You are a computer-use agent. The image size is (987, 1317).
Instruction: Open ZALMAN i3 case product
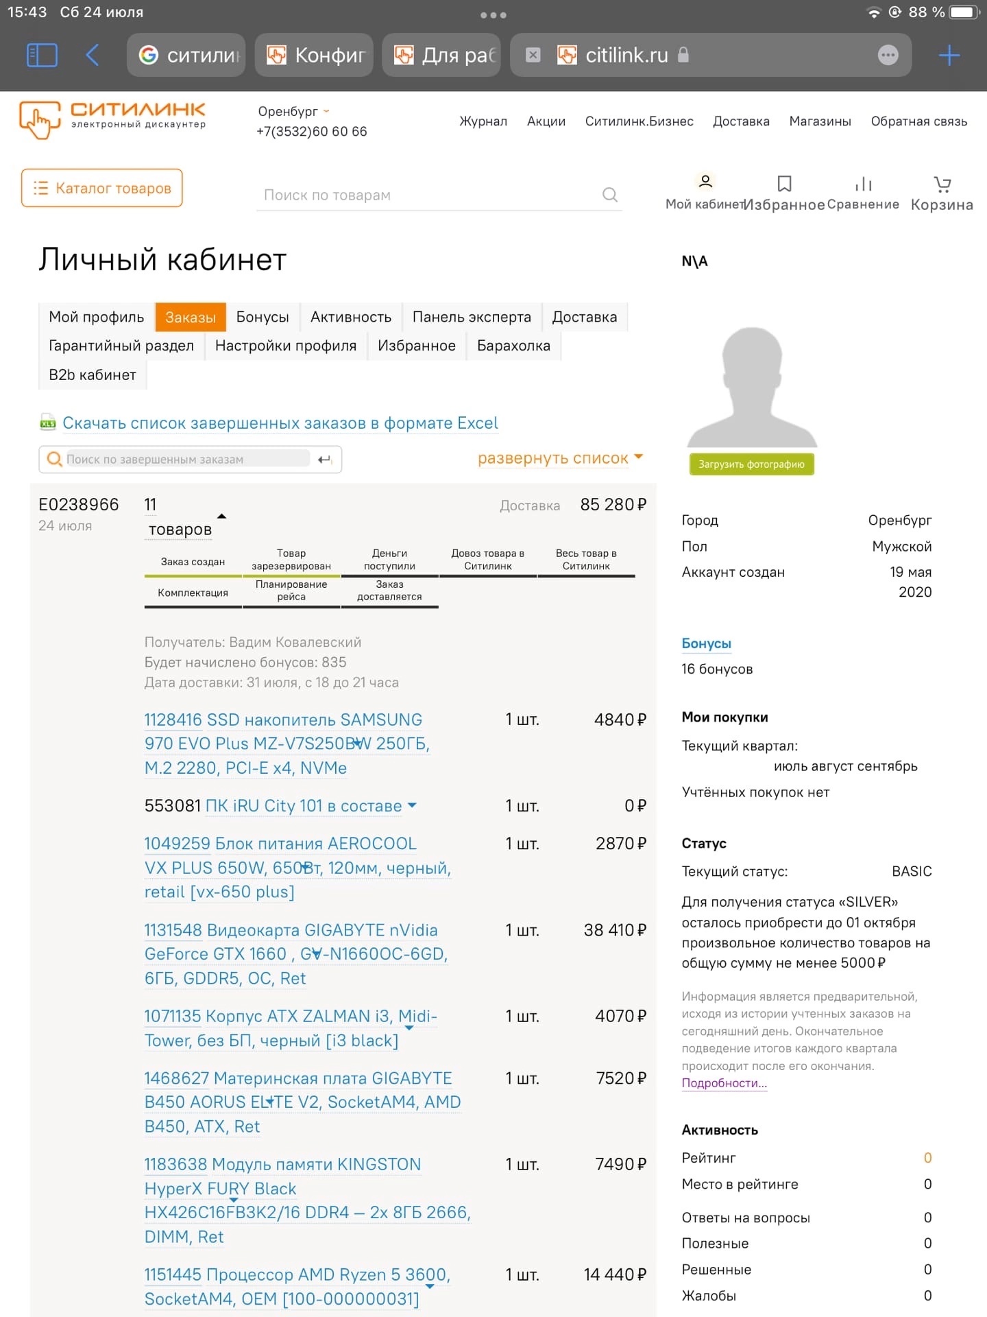point(291,1028)
